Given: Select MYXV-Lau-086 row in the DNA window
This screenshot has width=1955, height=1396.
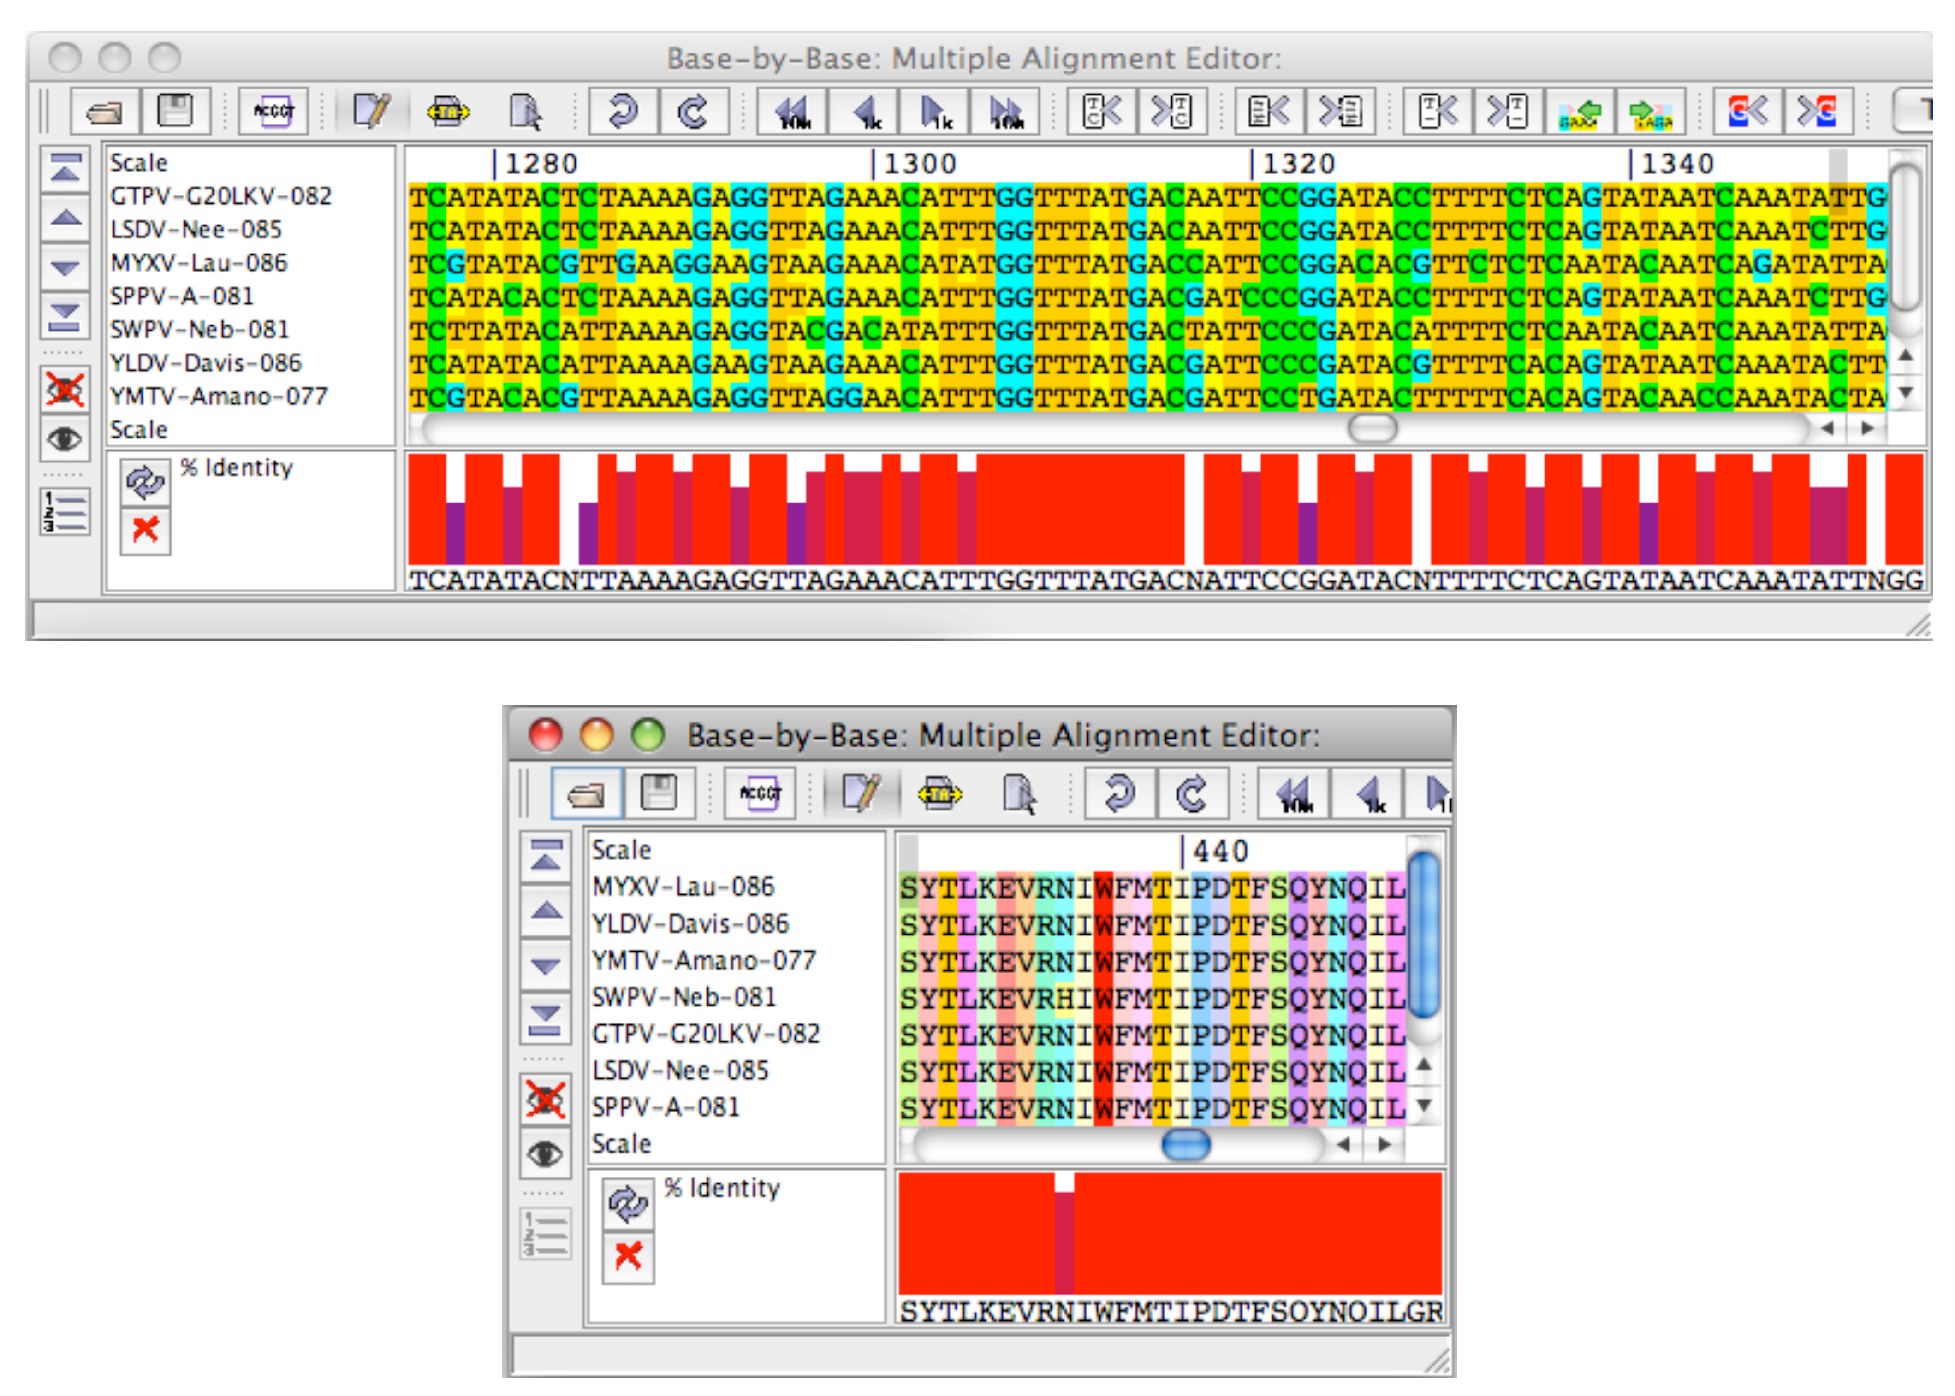Looking at the screenshot, I should (x=199, y=263).
